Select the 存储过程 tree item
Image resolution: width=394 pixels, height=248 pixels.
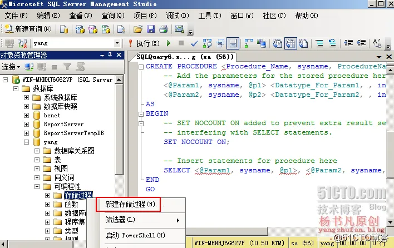78,195
